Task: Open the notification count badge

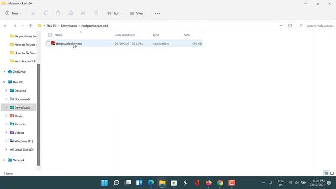Action: (x=329, y=183)
